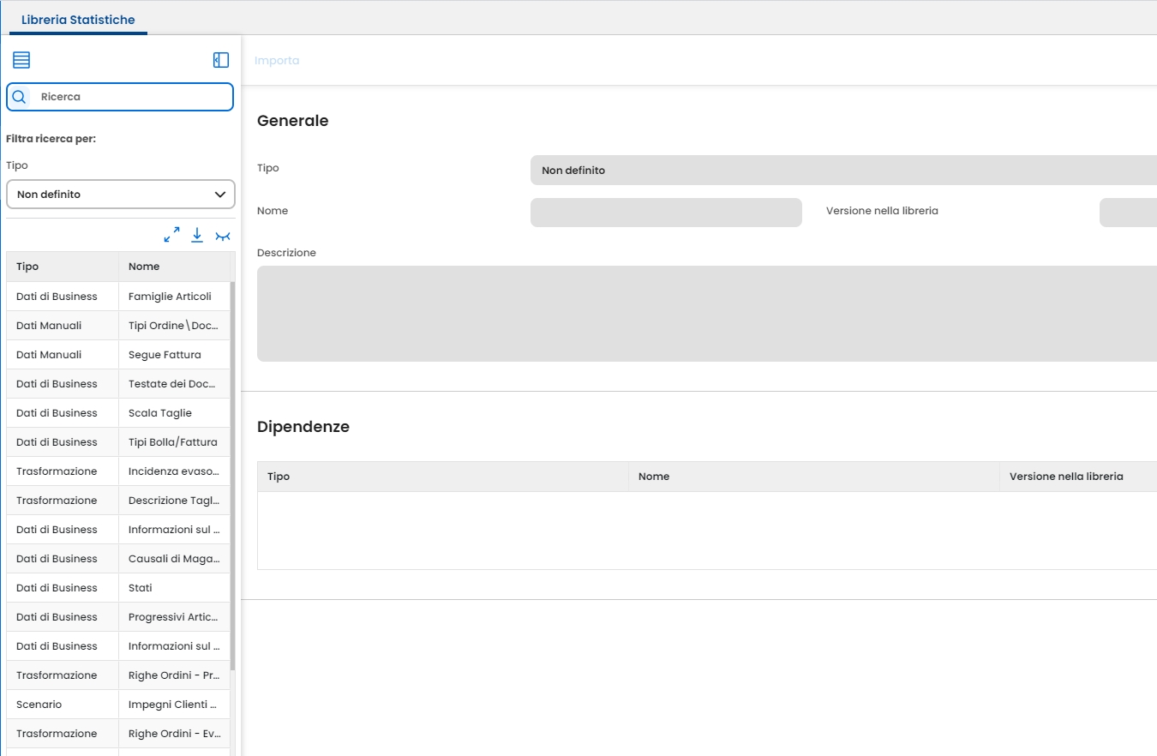Select the Stati row in list
Viewport: 1157px width, 756px height.
(141, 588)
